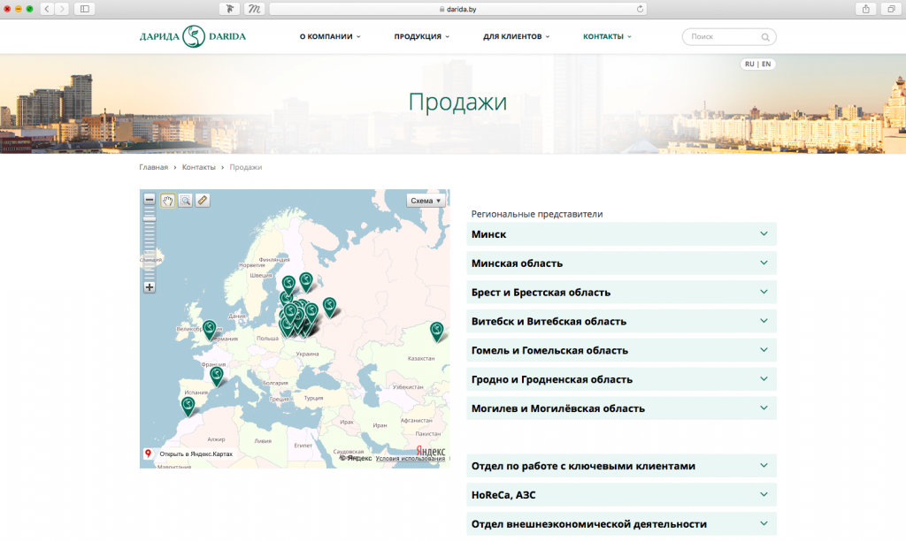Expand the Минская область section

coord(621,263)
